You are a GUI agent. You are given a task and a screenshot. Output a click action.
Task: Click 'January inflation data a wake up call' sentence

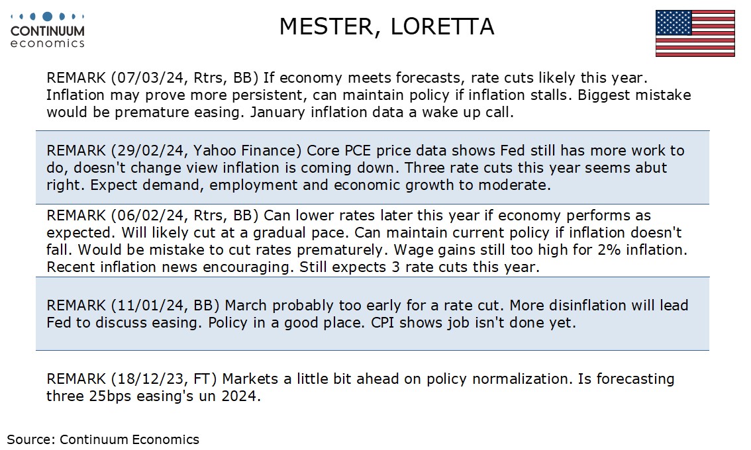381,112
